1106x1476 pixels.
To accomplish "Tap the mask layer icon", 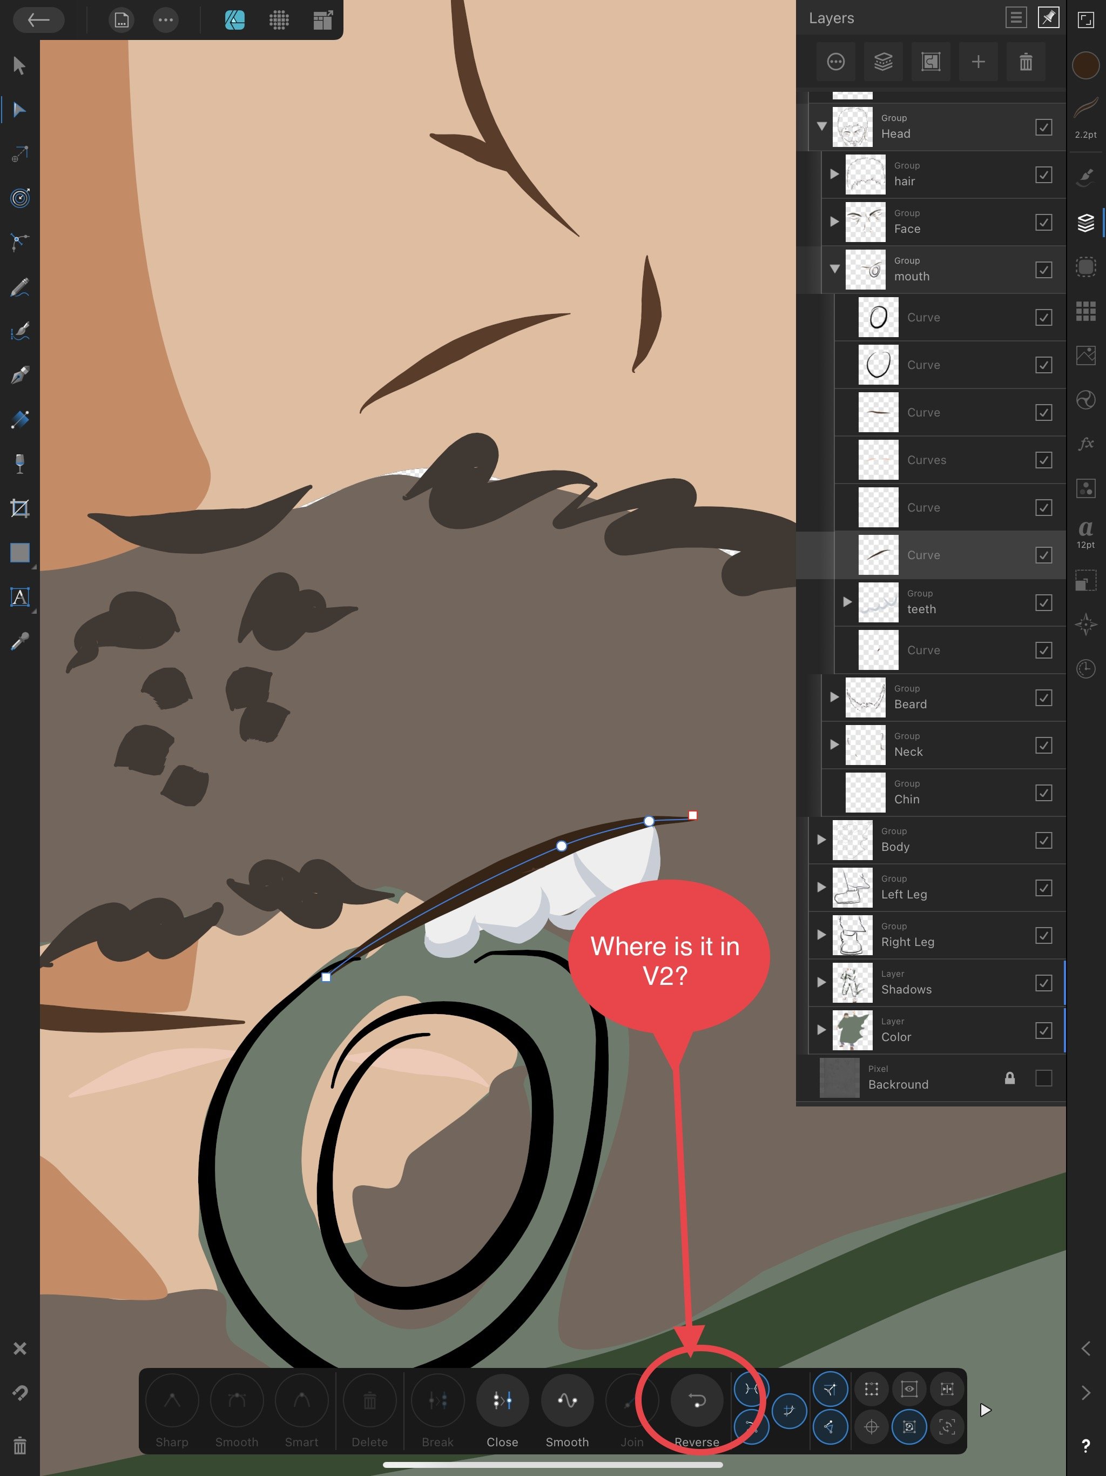I will [x=930, y=62].
